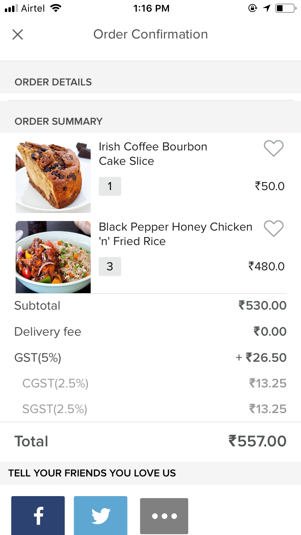The image size is (301, 535).
Task: Tap the Irish Coffee cake slice photo
Action: [x=53, y=176]
